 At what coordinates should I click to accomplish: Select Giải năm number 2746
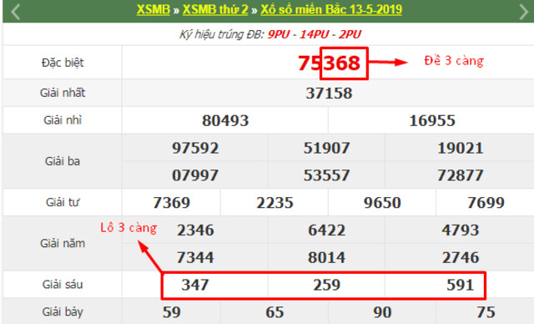(x=460, y=257)
